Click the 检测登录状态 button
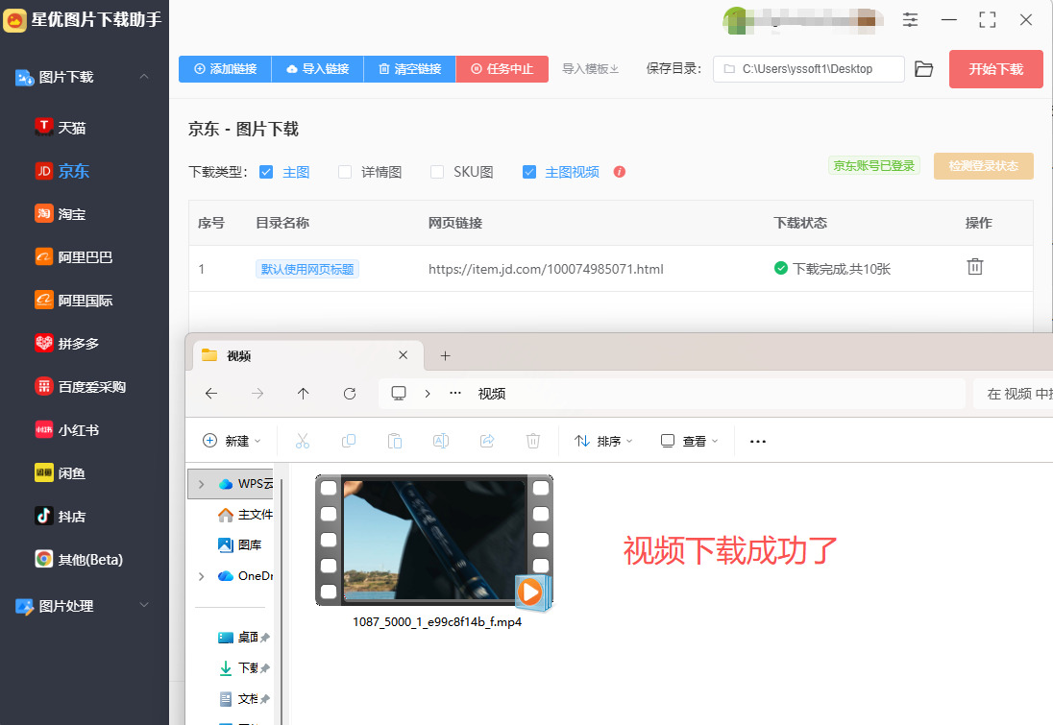This screenshot has width=1053, height=725. (983, 166)
